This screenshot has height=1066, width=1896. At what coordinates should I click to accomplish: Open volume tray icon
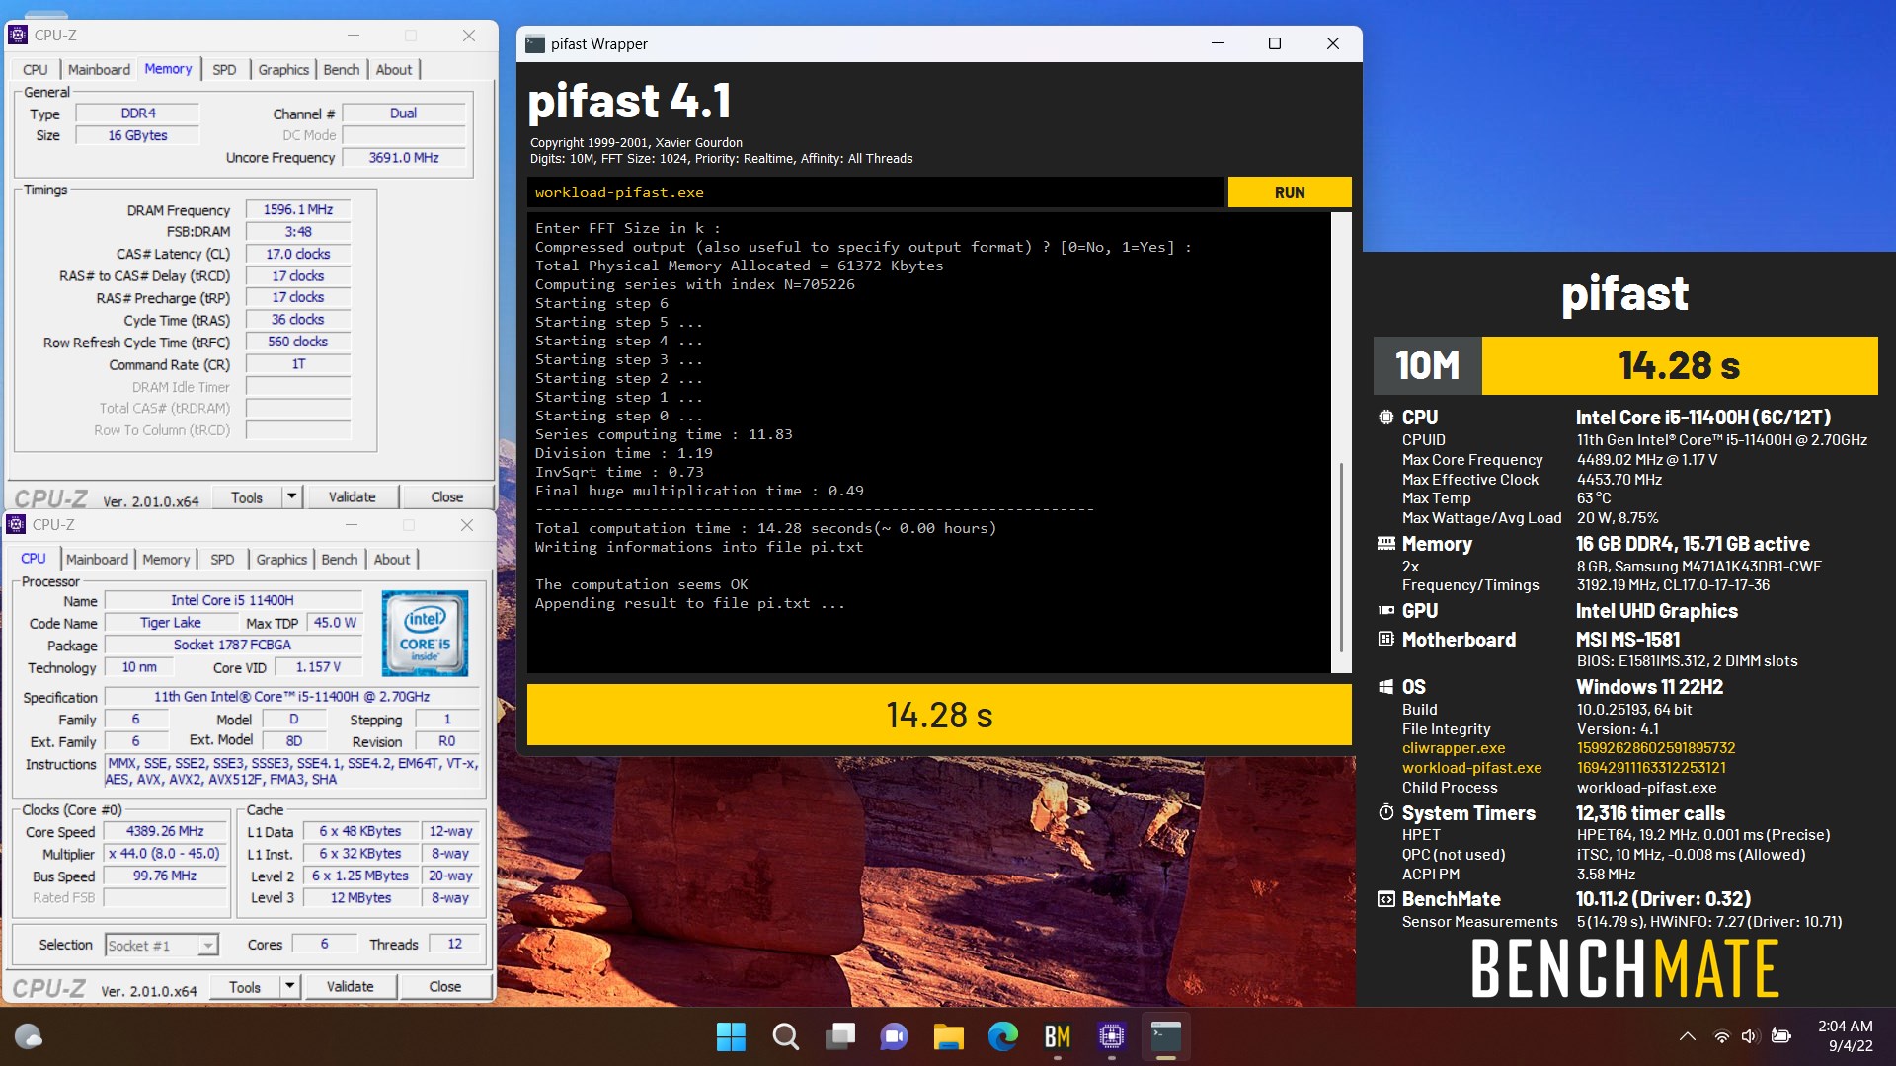[1750, 1036]
